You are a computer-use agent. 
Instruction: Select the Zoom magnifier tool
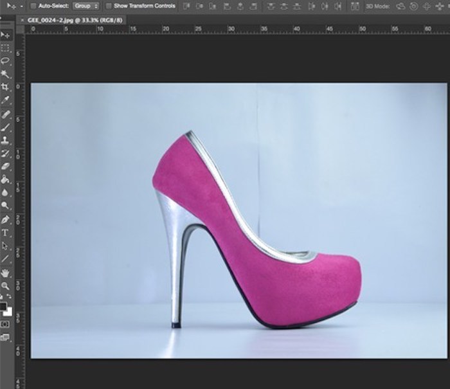(x=6, y=286)
